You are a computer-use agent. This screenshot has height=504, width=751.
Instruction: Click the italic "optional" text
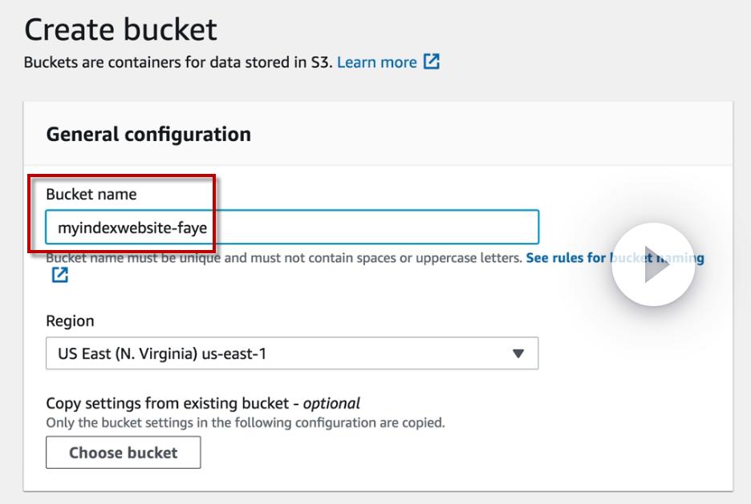pos(331,403)
